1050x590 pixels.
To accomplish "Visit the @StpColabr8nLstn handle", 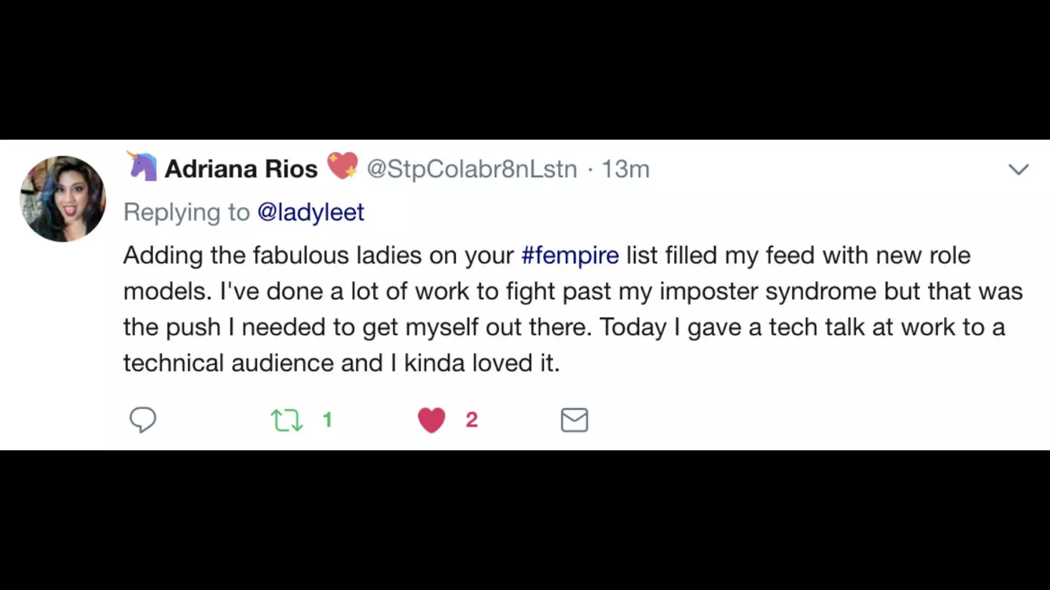I will coord(472,169).
